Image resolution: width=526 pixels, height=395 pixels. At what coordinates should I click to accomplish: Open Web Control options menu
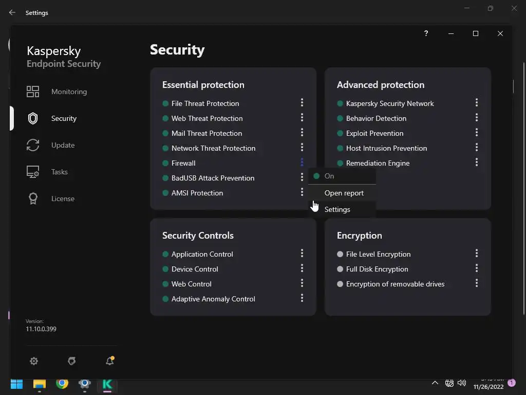(302, 283)
